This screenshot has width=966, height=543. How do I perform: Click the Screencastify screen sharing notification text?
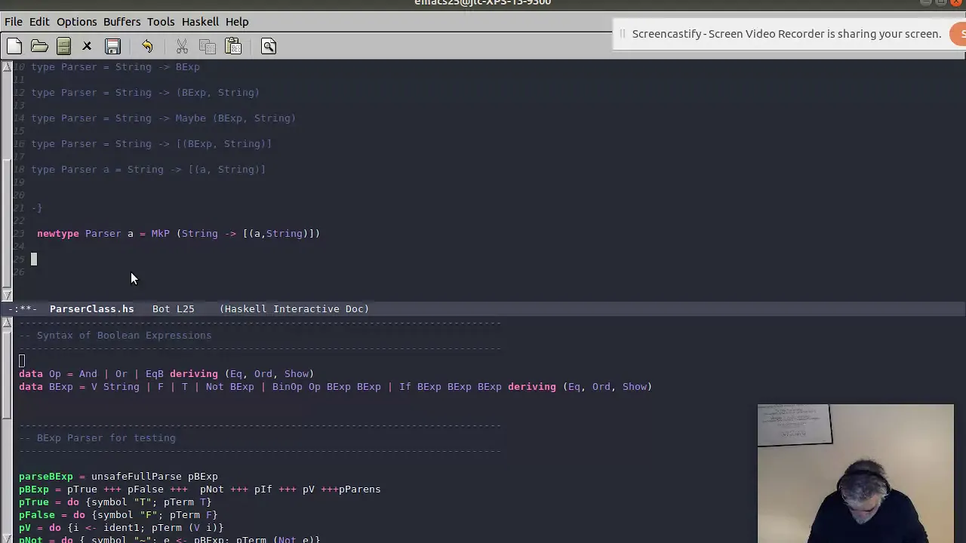[786, 34]
